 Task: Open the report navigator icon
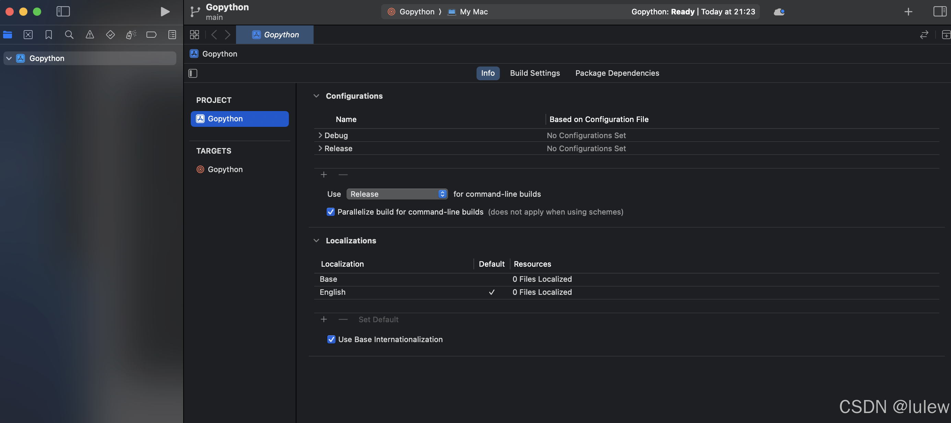(x=172, y=35)
